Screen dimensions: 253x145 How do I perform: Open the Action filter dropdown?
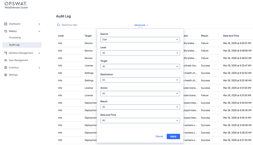[140, 93]
